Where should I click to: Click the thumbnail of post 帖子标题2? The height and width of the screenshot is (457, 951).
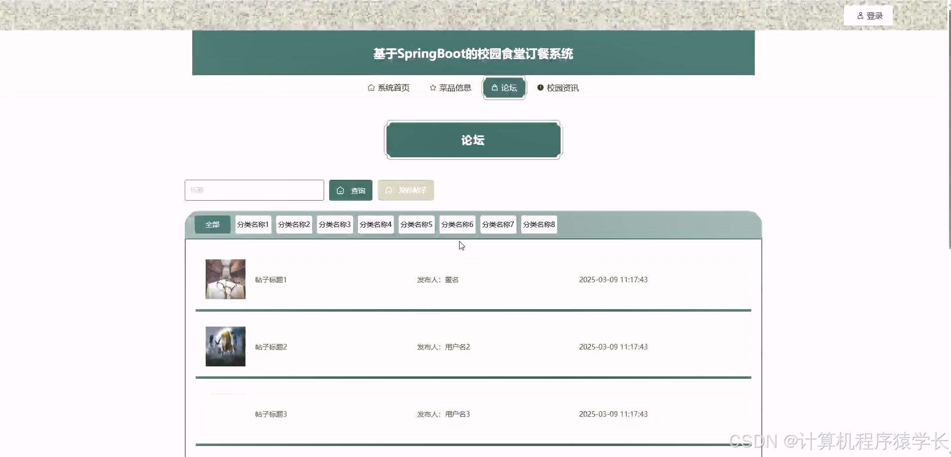(x=225, y=346)
